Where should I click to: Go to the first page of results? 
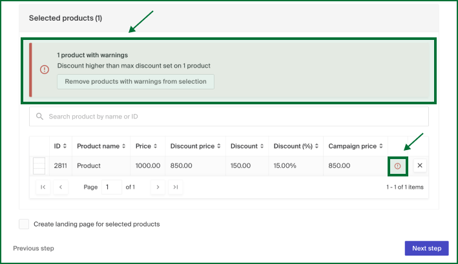pyautogui.click(x=43, y=187)
